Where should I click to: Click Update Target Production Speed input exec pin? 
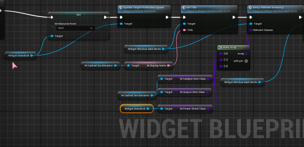click(121, 17)
